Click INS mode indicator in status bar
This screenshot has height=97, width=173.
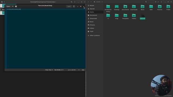[83, 70]
